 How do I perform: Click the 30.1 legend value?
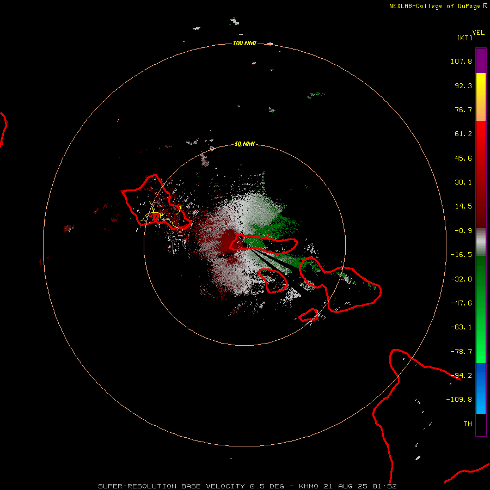coord(463,182)
